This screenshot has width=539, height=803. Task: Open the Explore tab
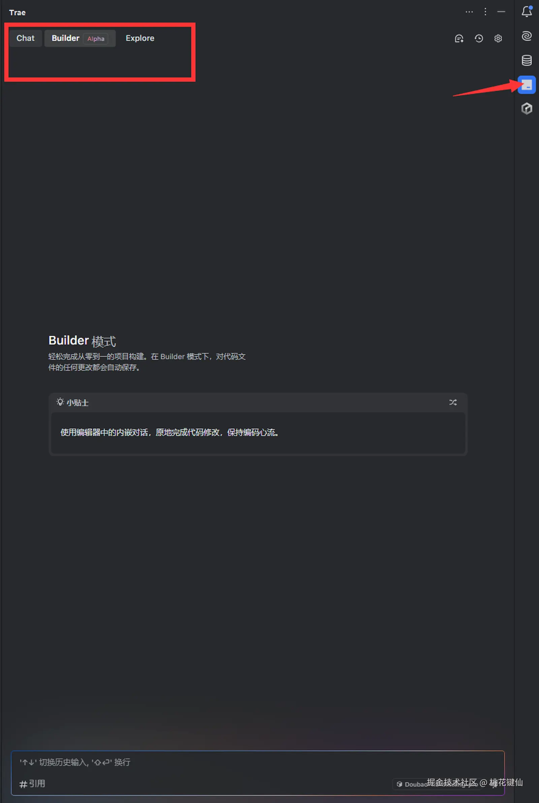140,38
